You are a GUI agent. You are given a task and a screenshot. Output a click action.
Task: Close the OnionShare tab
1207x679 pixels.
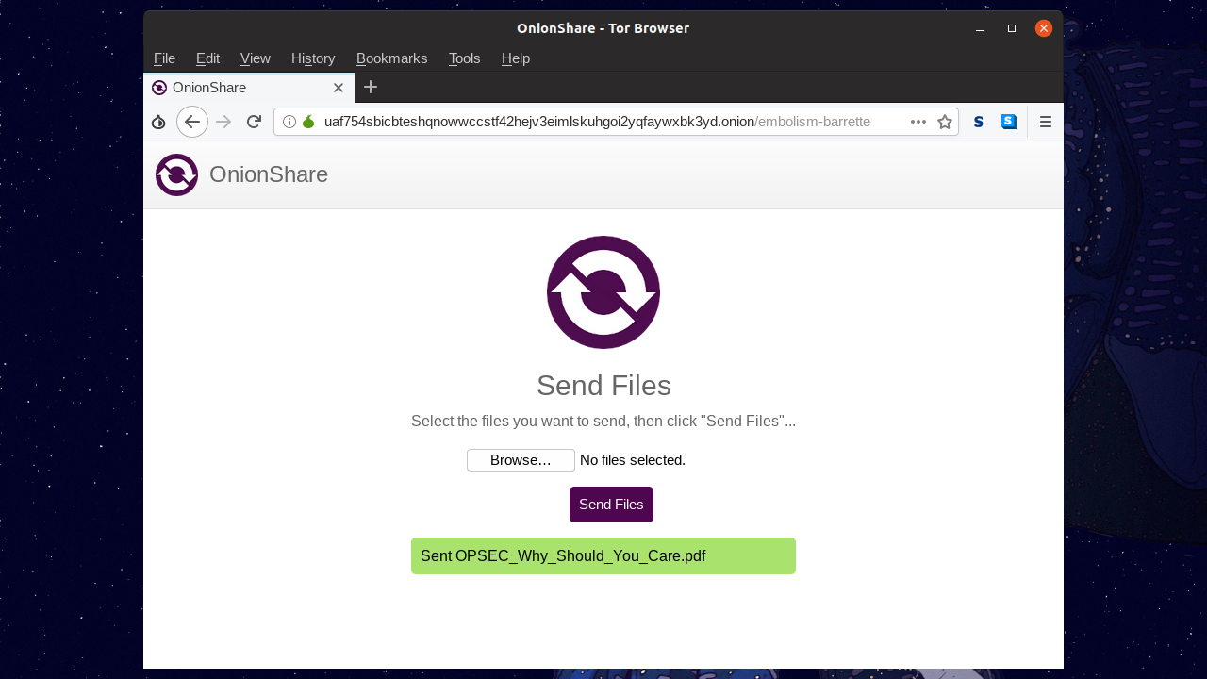(339, 88)
